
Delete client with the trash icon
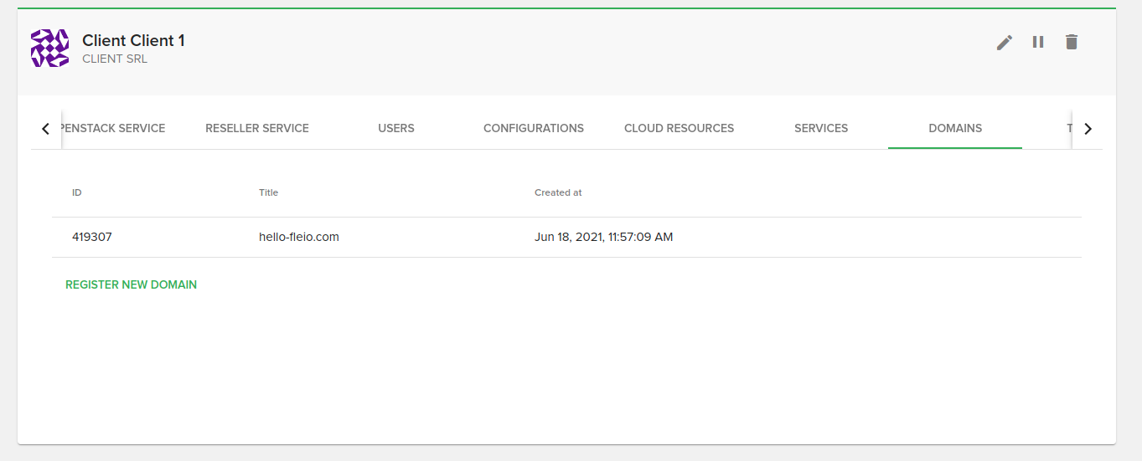[x=1071, y=42]
